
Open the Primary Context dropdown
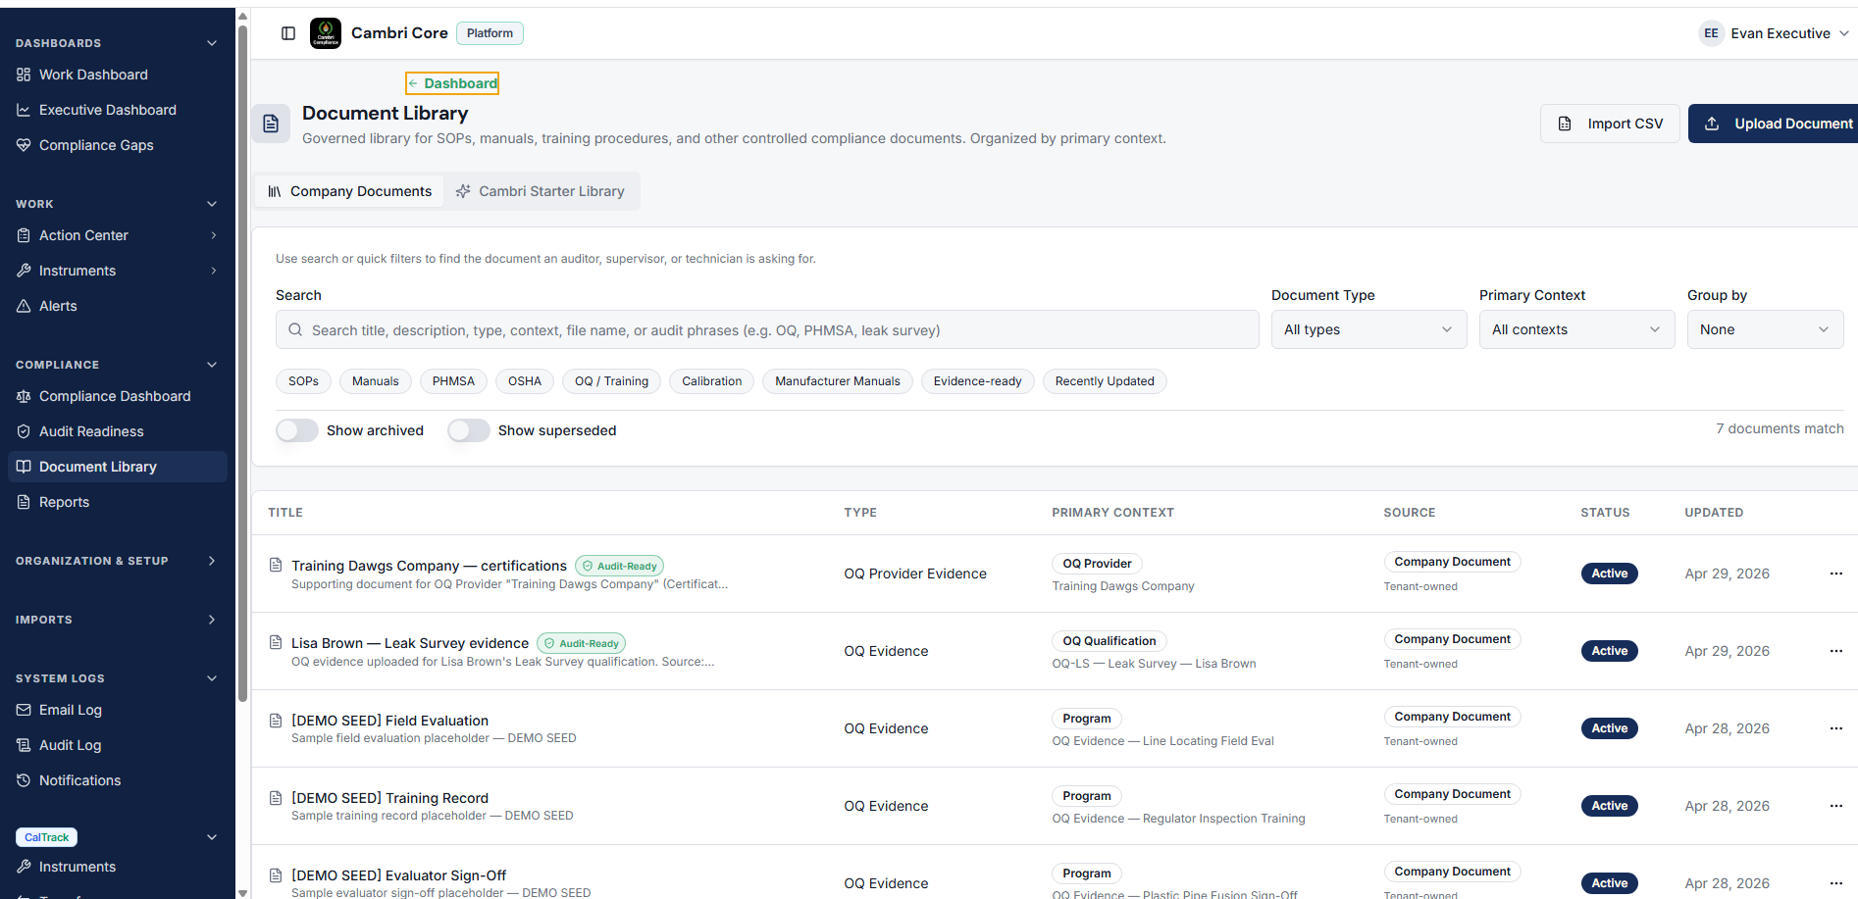pos(1576,329)
